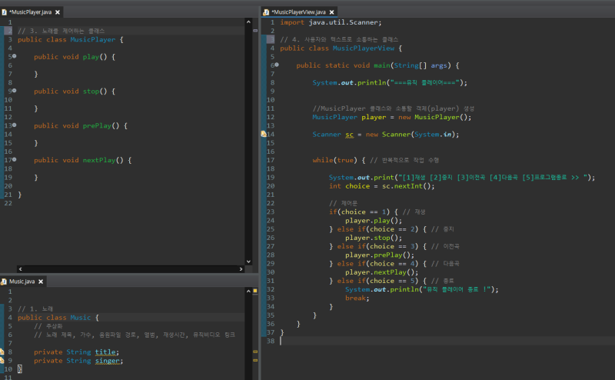This screenshot has width=615, height=380.
Task: Fold the prePlay() method
Action: (x=15, y=125)
